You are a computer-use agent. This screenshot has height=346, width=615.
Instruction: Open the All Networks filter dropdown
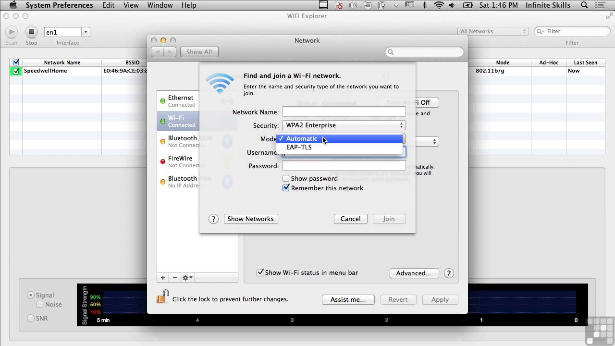coord(493,31)
